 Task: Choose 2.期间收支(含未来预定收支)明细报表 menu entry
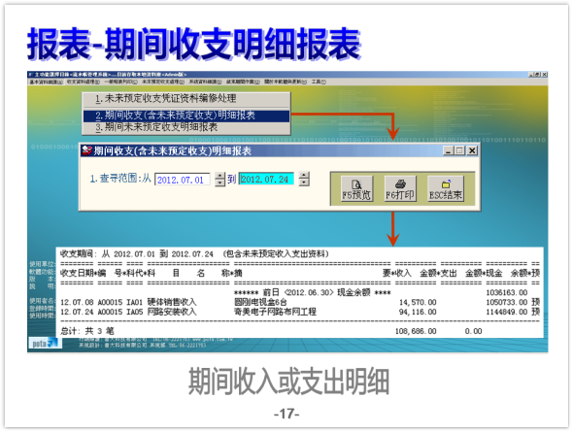coord(186,116)
